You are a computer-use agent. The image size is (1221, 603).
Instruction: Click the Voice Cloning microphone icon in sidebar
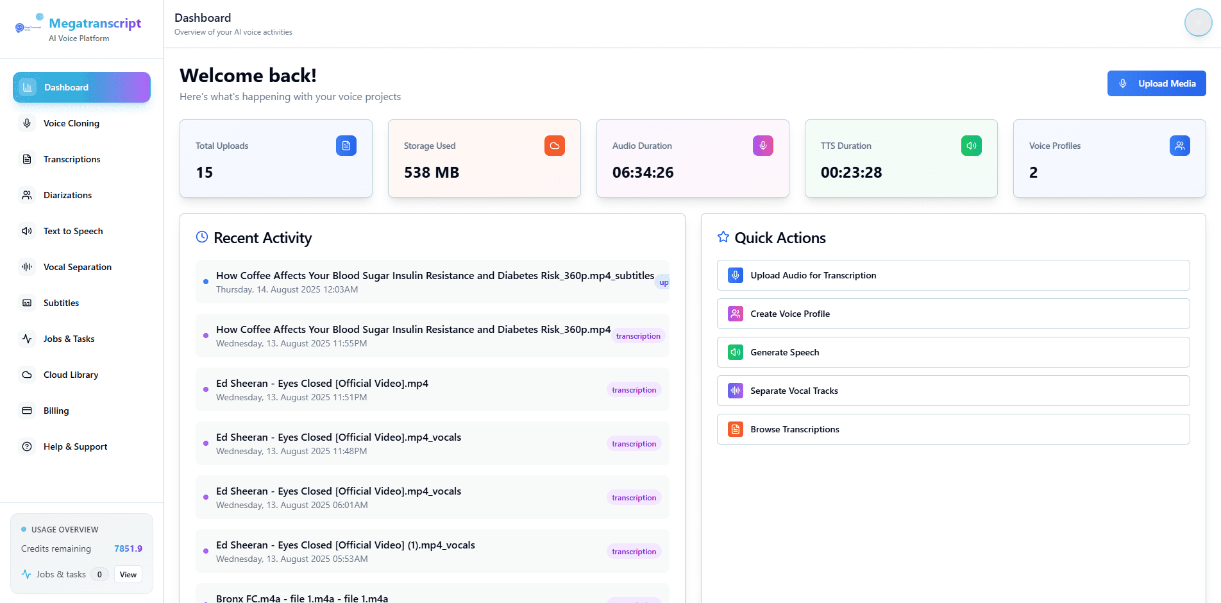(27, 123)
